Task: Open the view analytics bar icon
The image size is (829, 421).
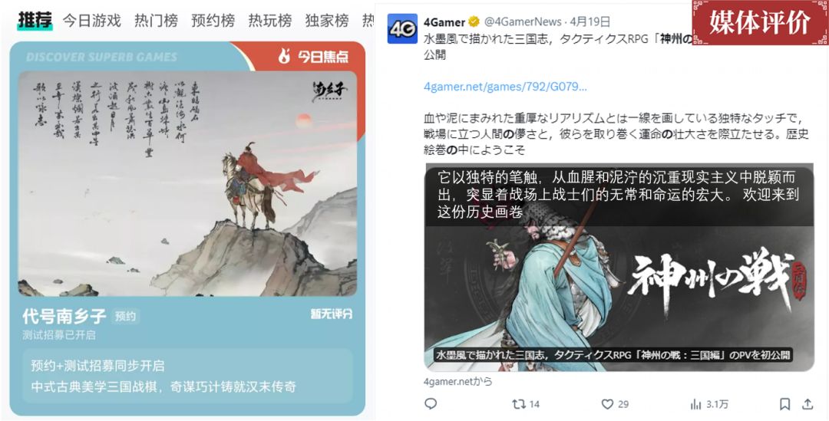Action: point(695,404)
